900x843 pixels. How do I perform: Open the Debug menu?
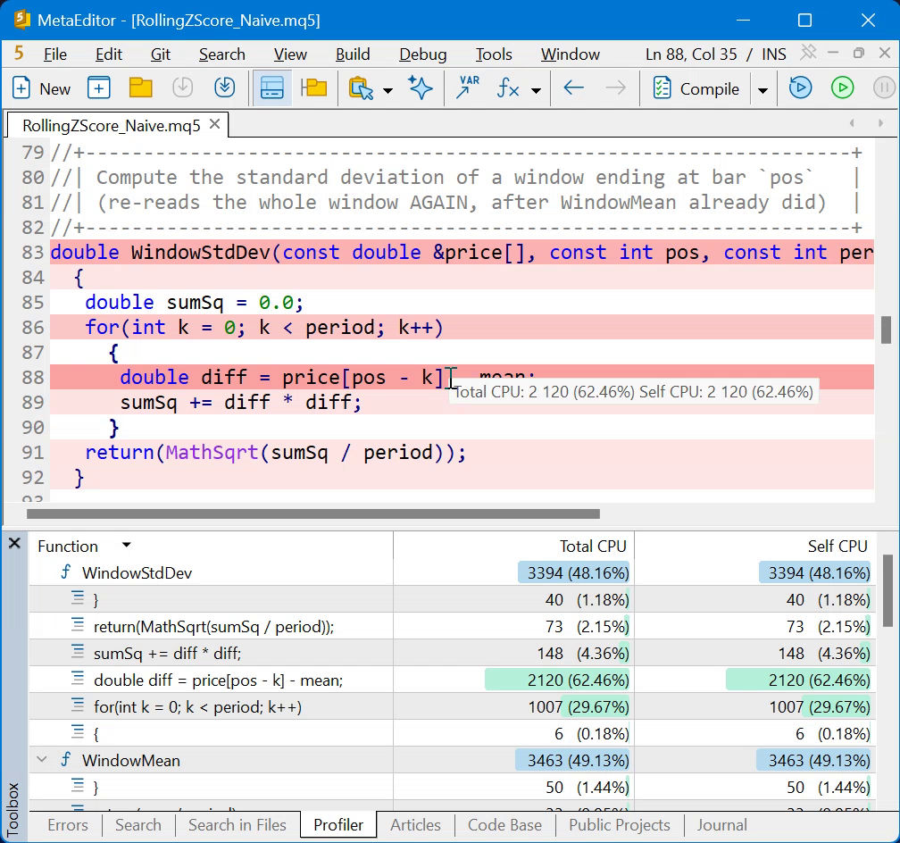tap(423, 54)
